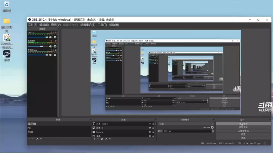Click the OBS preview canvas
Screen dimensions: 273x153
166,72
